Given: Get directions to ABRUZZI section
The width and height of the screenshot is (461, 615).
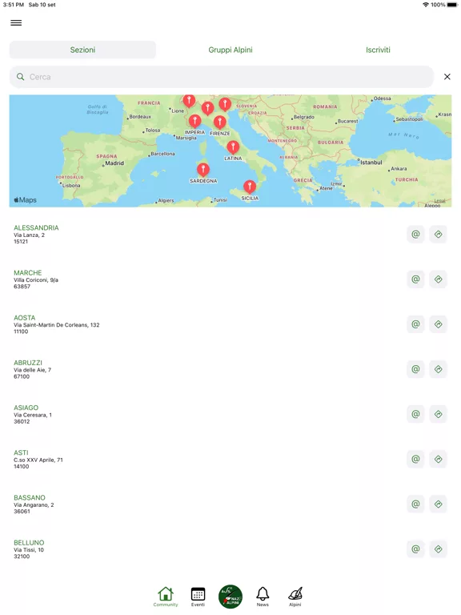Looking at the screenshot, I should pos(439,369).
